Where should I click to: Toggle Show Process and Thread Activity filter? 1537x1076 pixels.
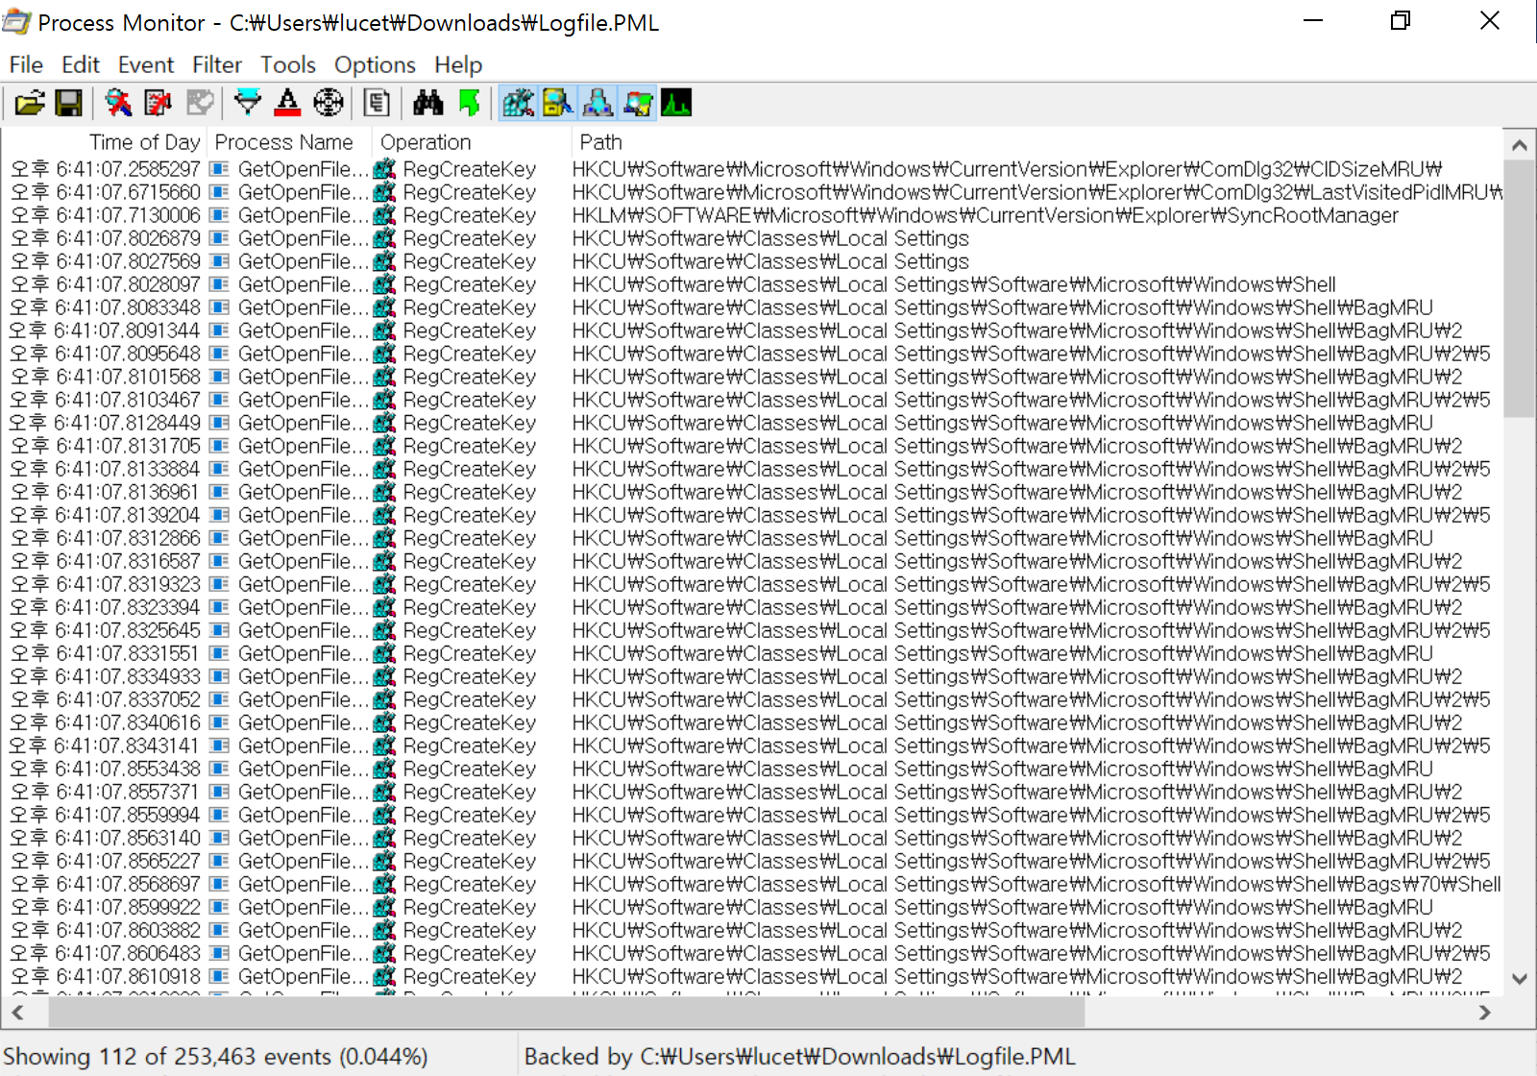[638, 103]
